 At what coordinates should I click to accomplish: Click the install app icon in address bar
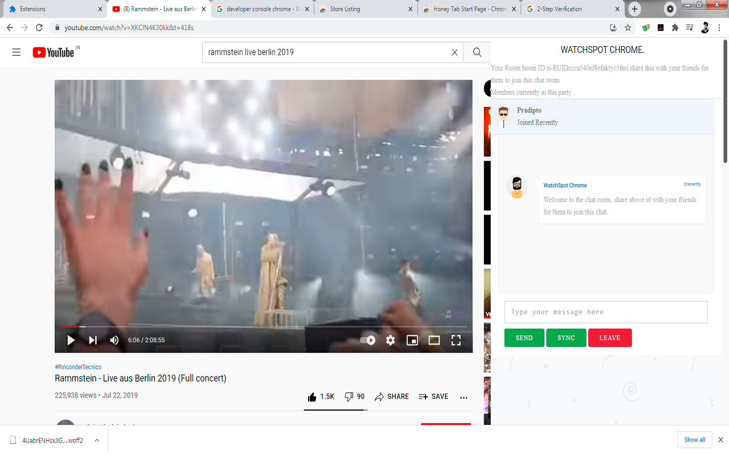pyautogui.click(x=613, y=27)
